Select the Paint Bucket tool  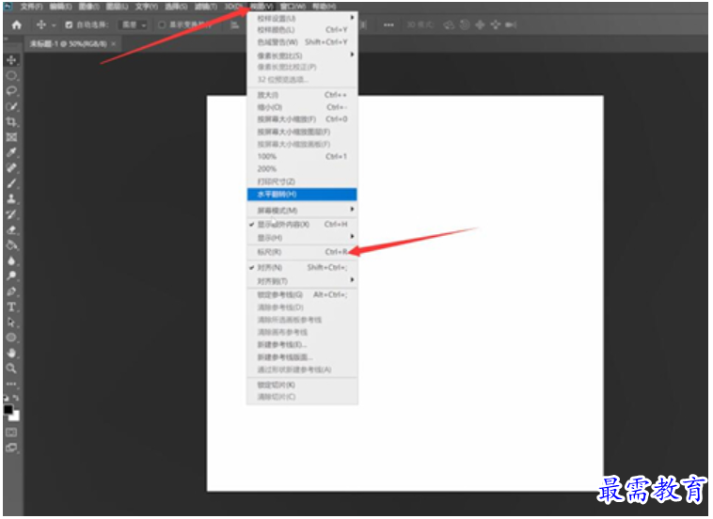pyautogui.click(x=11, y=245)
